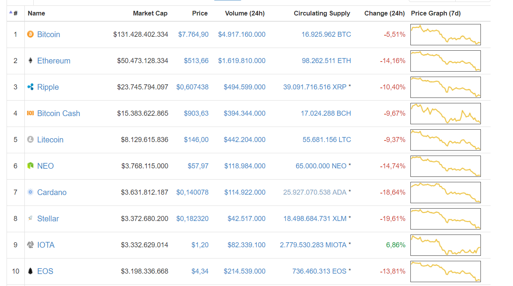The width and height of the screenshot is (513, 286).
Task: Open the IOTA coin name link
Action: [46, 245]
